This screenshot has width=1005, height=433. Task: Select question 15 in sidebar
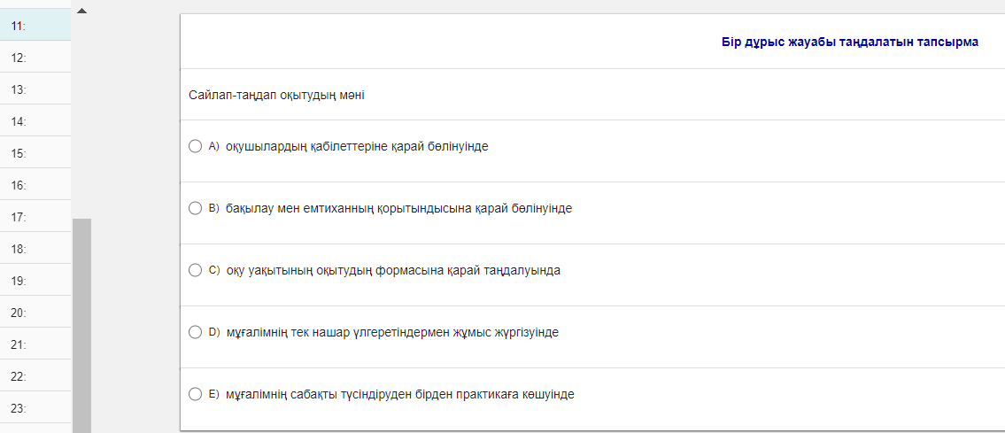click(x=35, y=153)
